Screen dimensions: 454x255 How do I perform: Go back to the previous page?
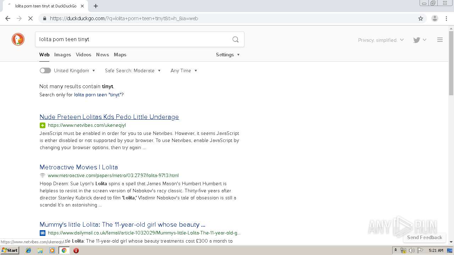tap(8, 18)
